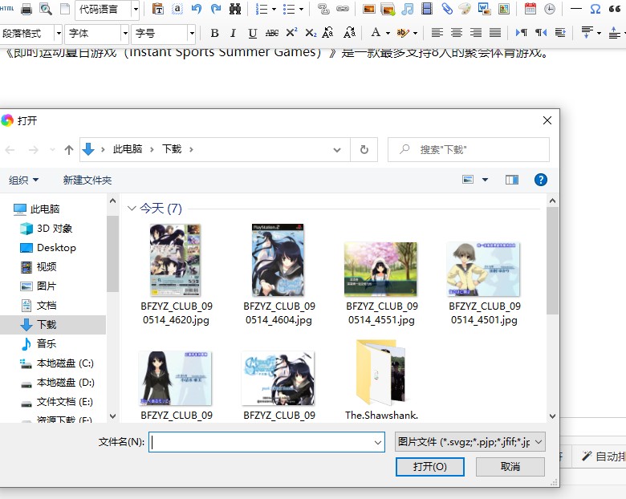Click the unordered bullet list icon
Image resolution: width=626 pixels, height=499 pixels.
(x=289, y=8)
